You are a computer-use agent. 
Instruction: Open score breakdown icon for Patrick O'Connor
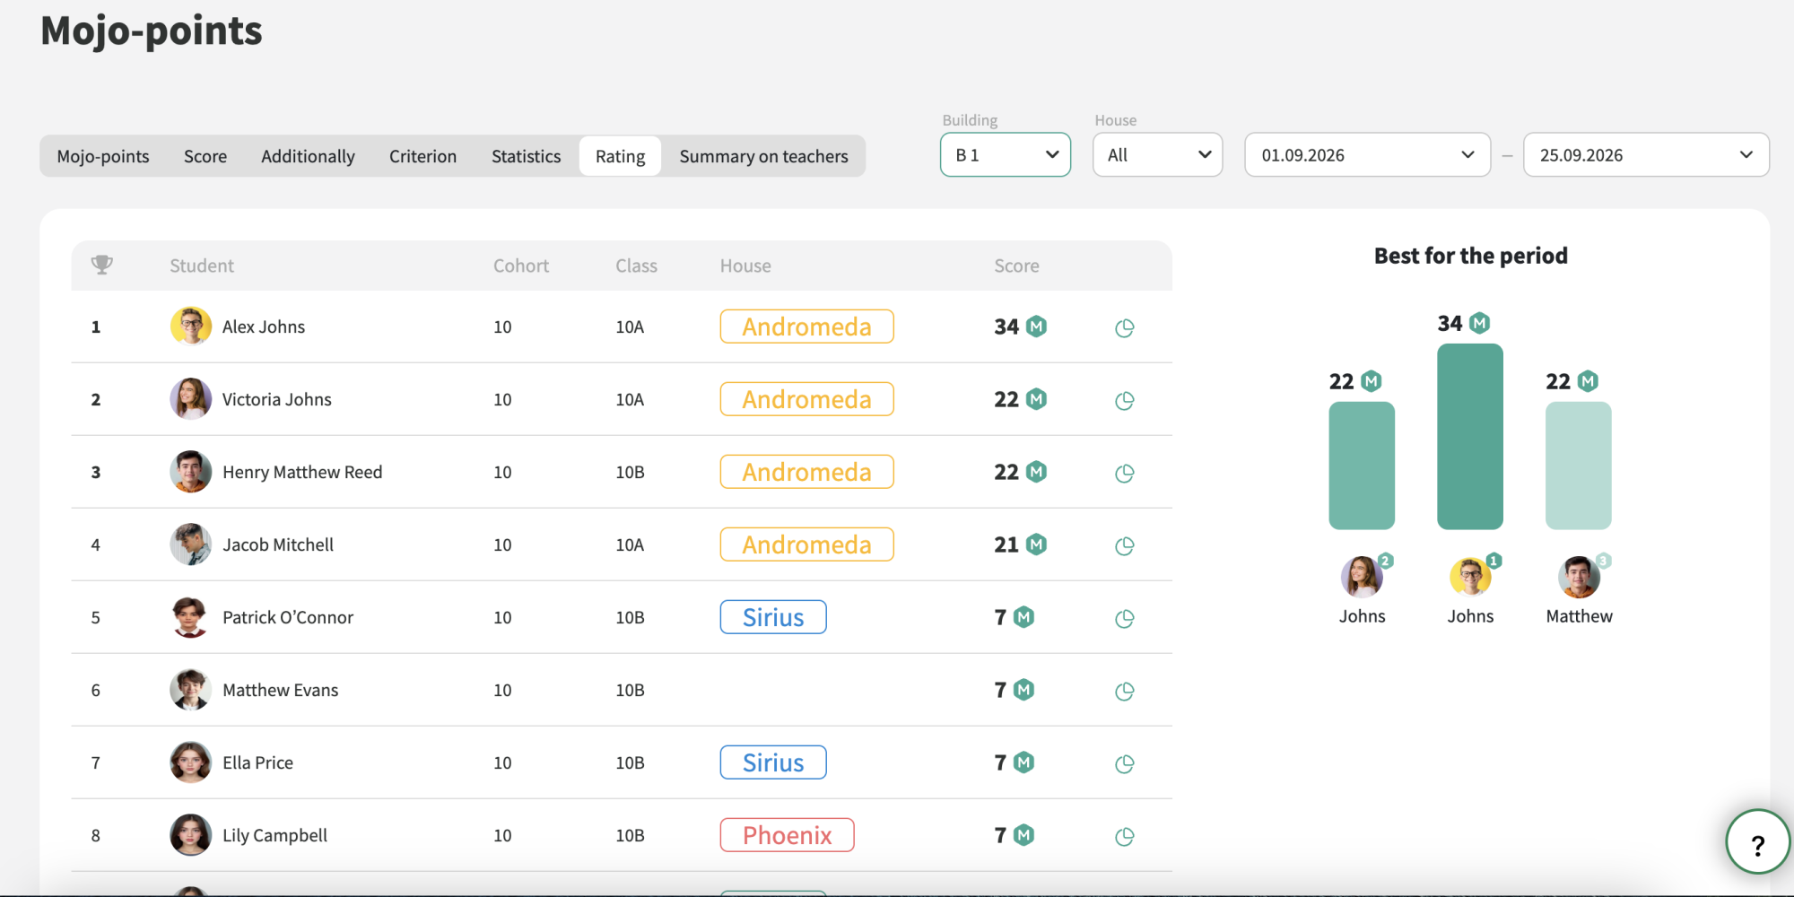tap(1124, 618)
